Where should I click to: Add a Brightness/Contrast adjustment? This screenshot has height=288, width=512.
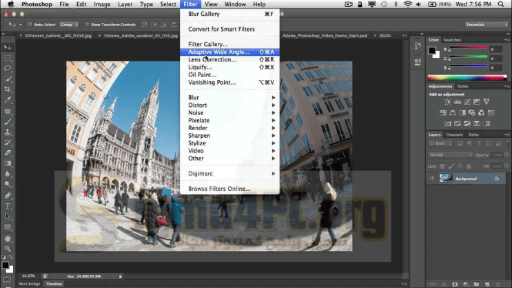coord(447,102)
